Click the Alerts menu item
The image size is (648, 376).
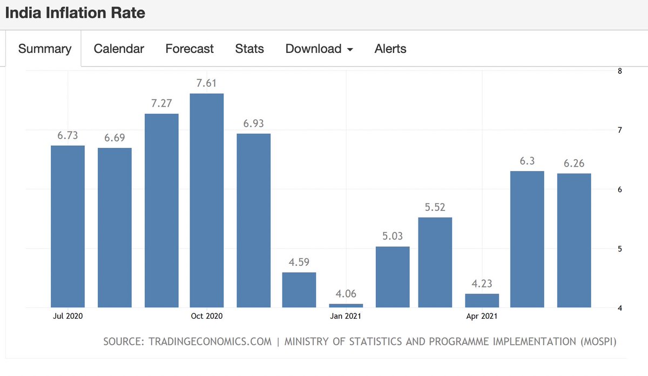pos(390,49)
